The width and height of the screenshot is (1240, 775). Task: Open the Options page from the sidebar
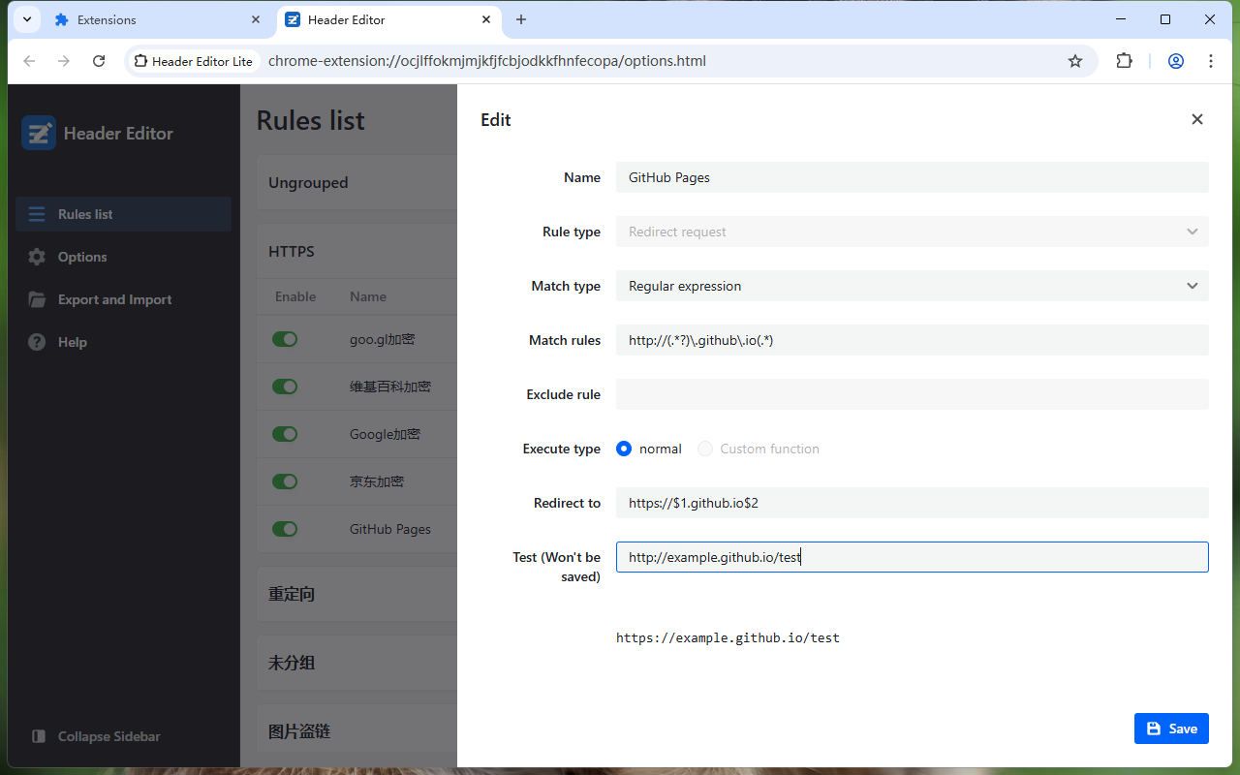pyautogui.click(x=83, y=256)
